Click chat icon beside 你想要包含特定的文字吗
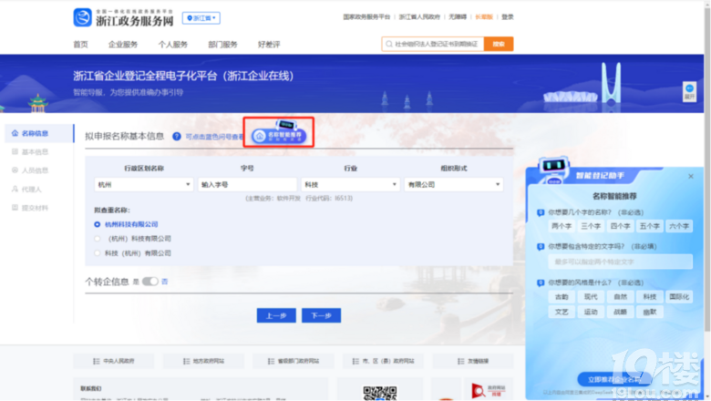The width and height of the screenshot is (711, 401). 541,247
